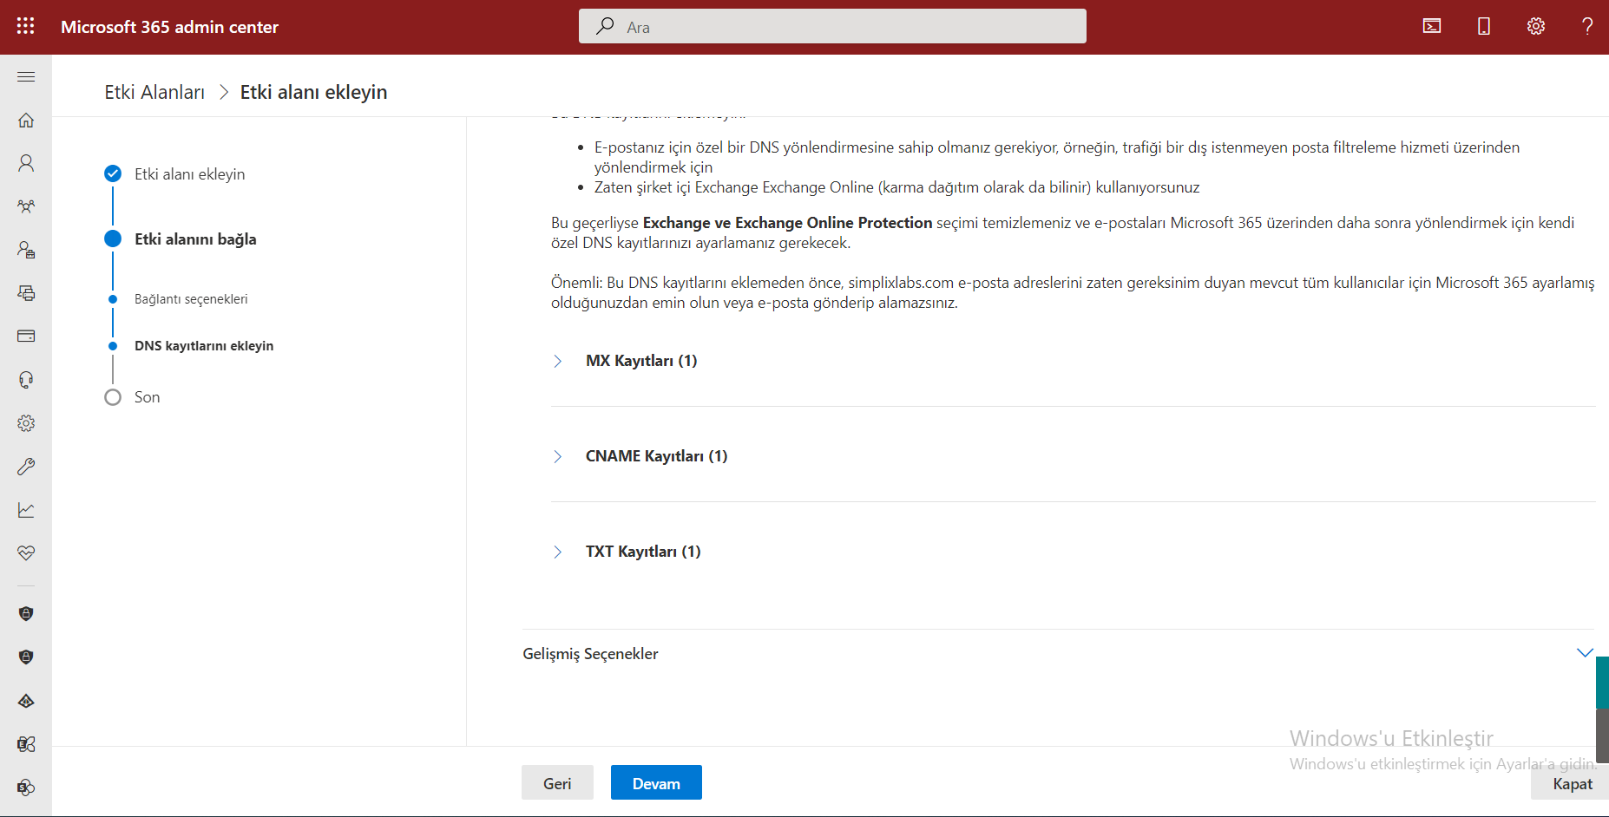Screen dimensions: 1609x817
Task: Open Health heart icon in sidebar
Action: (26, 553)
